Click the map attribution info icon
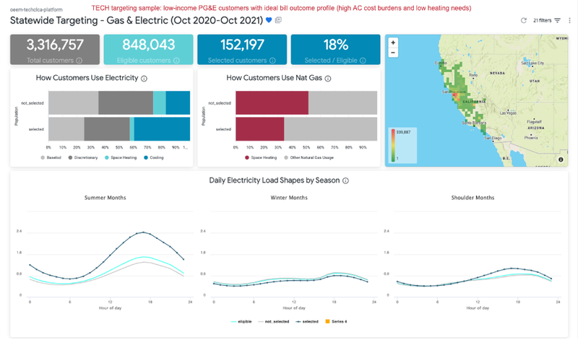Viewport: 578px width, 340px height. [561, 159]
